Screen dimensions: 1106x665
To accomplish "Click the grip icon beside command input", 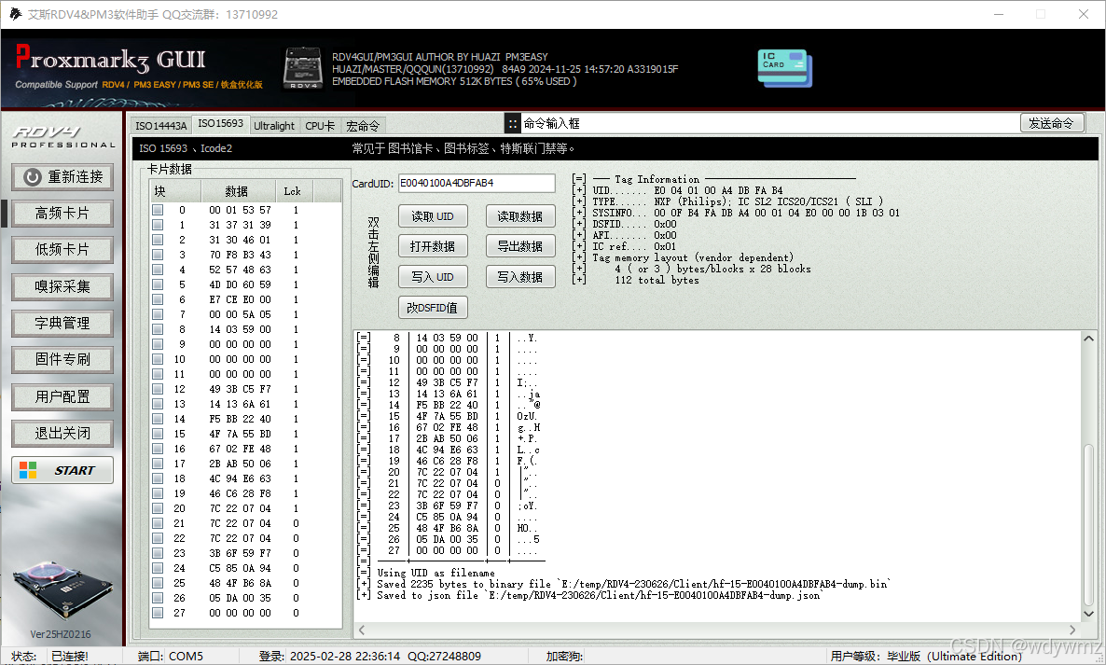I will 513,124.
